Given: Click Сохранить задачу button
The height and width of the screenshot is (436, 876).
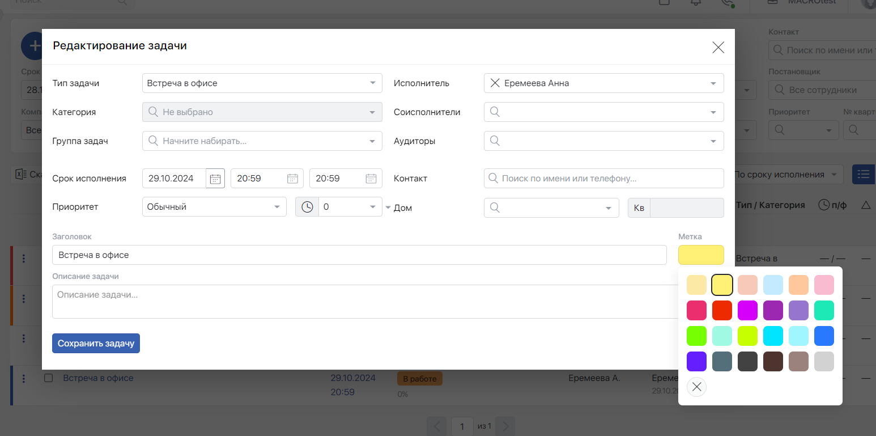Looking at the screenshot, I should coord(96,344).
